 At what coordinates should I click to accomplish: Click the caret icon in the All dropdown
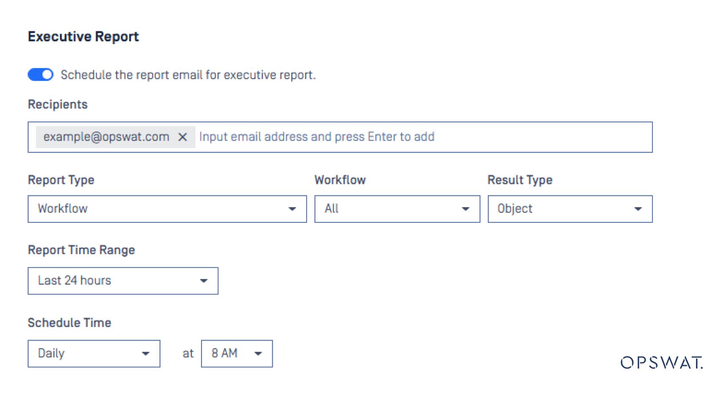pyautogui.click(x=465, y=209)
